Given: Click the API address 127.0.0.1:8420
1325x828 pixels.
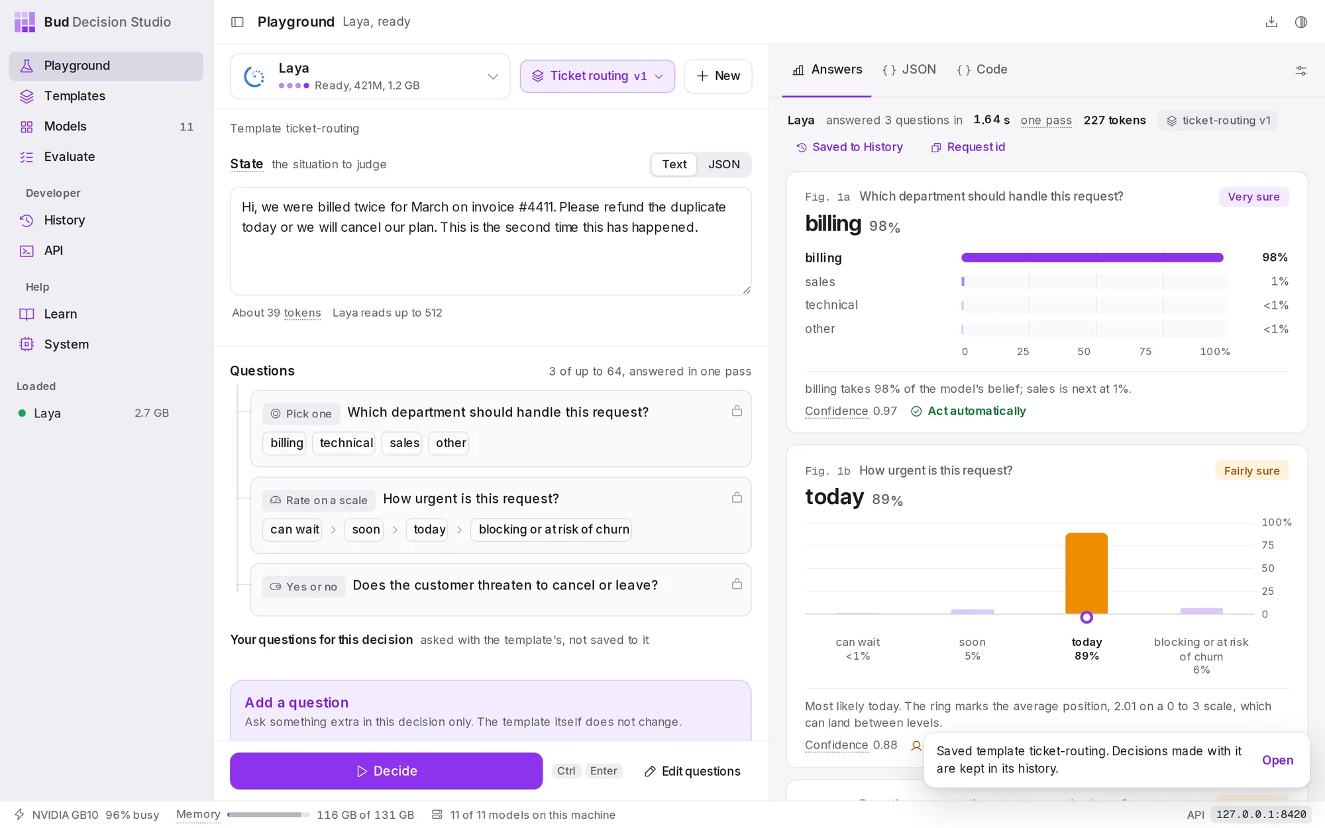Looking at the screenshot, I should click(1261, 815).
